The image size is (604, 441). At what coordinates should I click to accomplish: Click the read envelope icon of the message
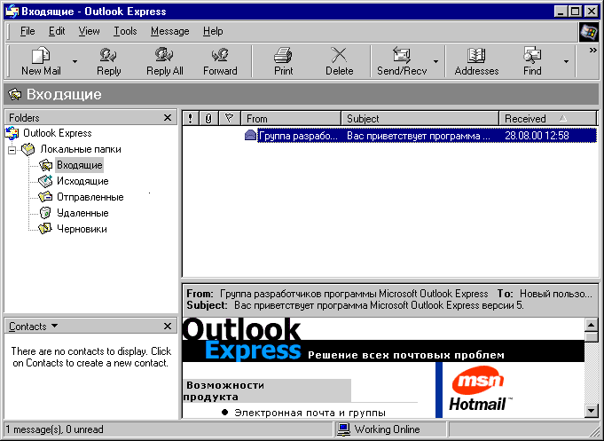tap(250, 135)
